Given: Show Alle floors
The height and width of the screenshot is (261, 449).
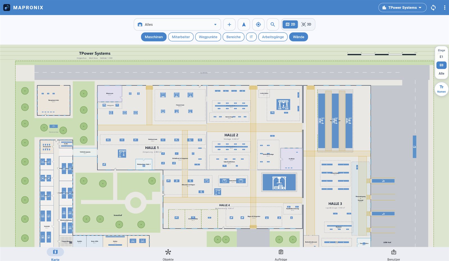Looking at the screenshot, I should [x=441, y=74].
